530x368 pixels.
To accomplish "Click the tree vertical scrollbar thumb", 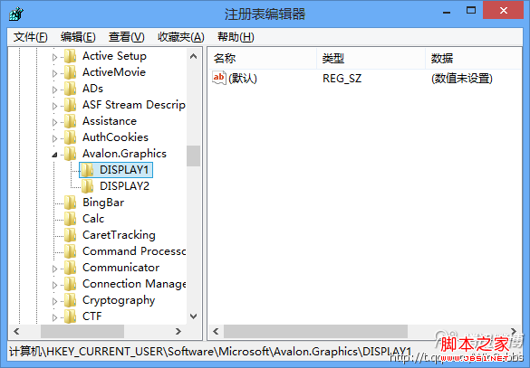I will (x=193, y=156).
